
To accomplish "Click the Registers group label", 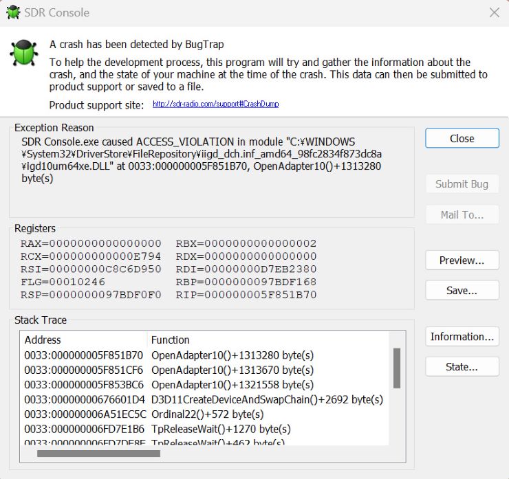I will tap(35, 228).
